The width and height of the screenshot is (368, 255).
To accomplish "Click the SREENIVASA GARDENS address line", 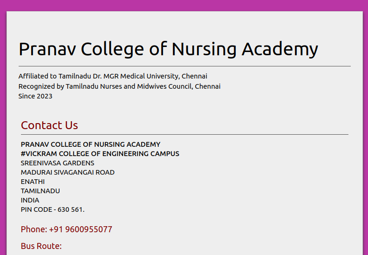I will 57,163.
